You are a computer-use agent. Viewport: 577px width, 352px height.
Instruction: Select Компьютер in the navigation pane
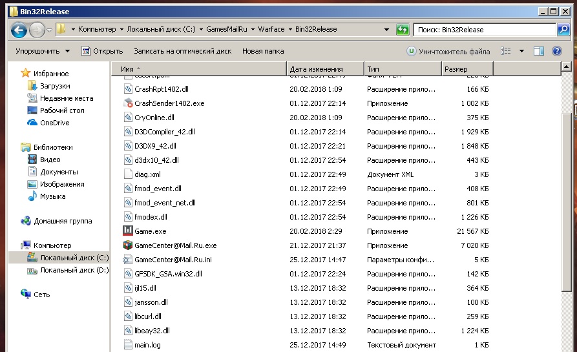(52, 245)
